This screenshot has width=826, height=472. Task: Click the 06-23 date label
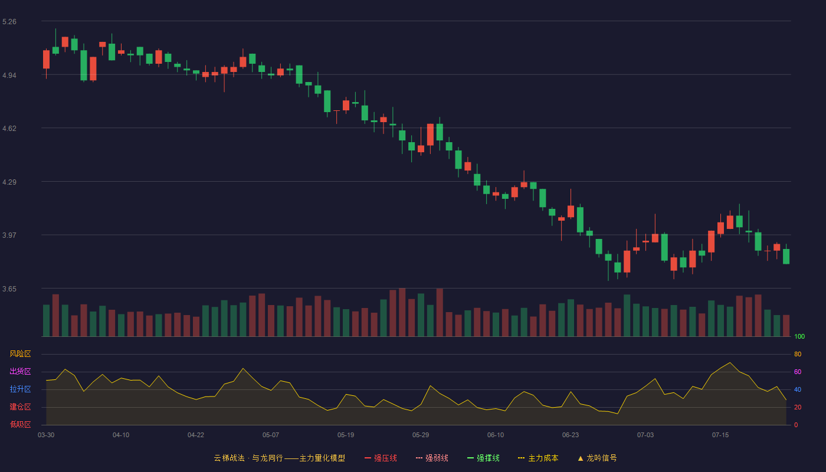pyautogui.click(x=571, y=435)
